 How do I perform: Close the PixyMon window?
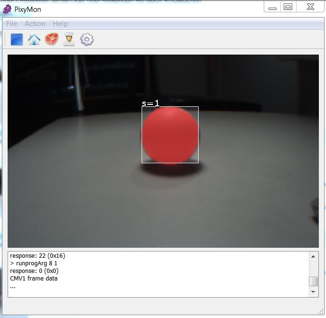(310, 7)
